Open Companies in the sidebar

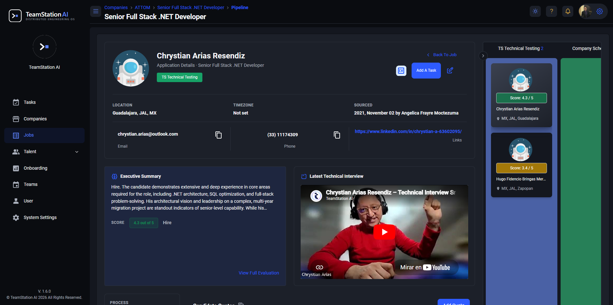(44, 119)
